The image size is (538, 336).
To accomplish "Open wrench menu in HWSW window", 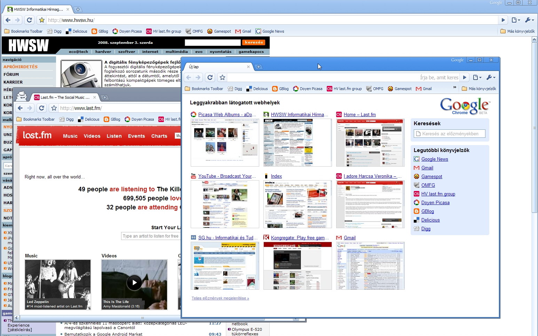I will pyautogui.click(x=529, y=20).
